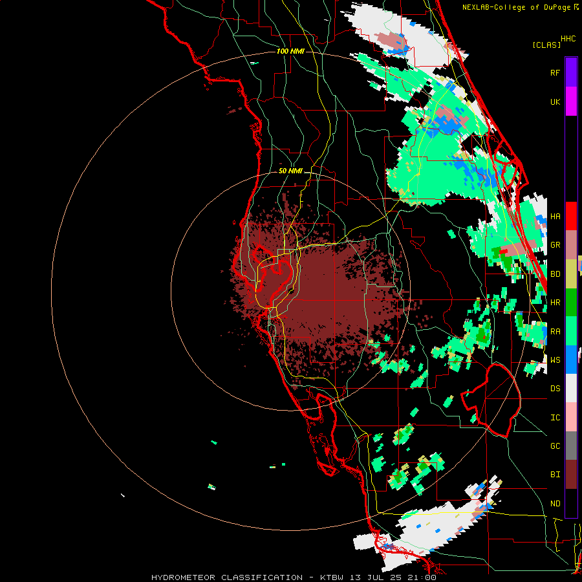Screen dimensions: 582x582
Task: Click the GR legend label
Action: [555, 245]
